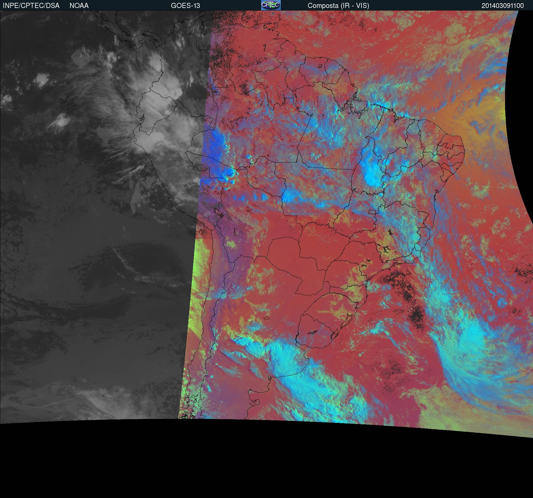Select the Composta (IR - VIS) title
This screenshot has width=533, height=498.
point(338,6)
